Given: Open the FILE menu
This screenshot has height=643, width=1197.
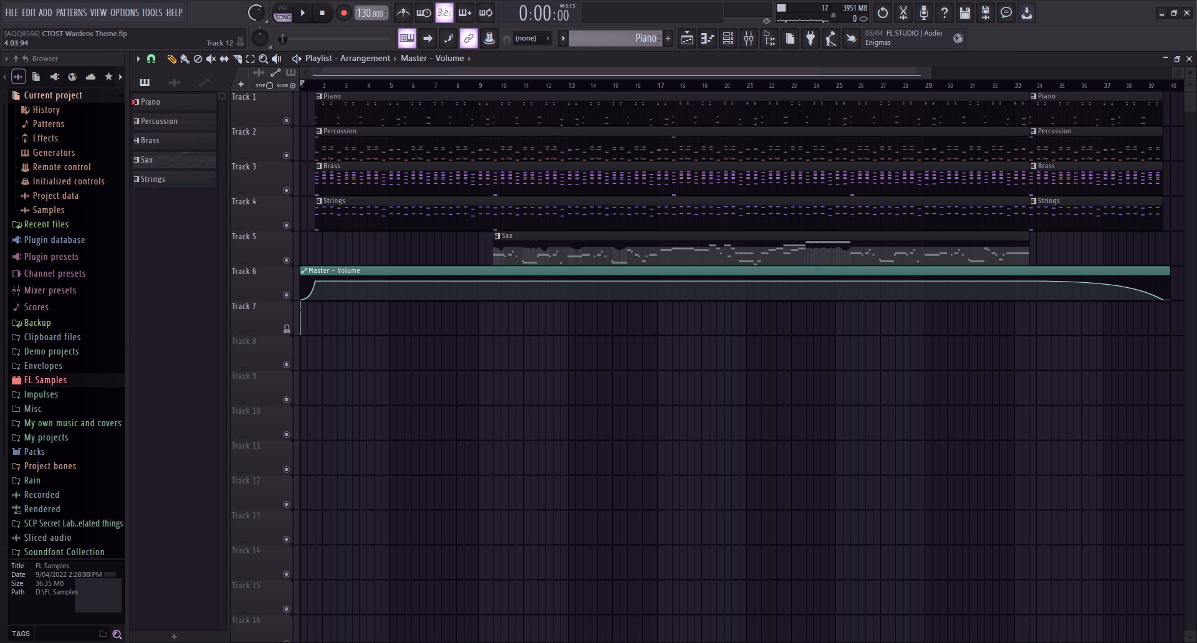Looking at the screenshot, I should (x=12, y=12).
